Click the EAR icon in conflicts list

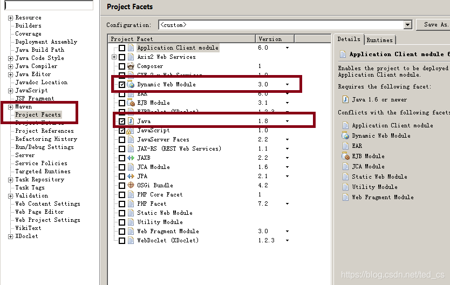coord(345,146)
